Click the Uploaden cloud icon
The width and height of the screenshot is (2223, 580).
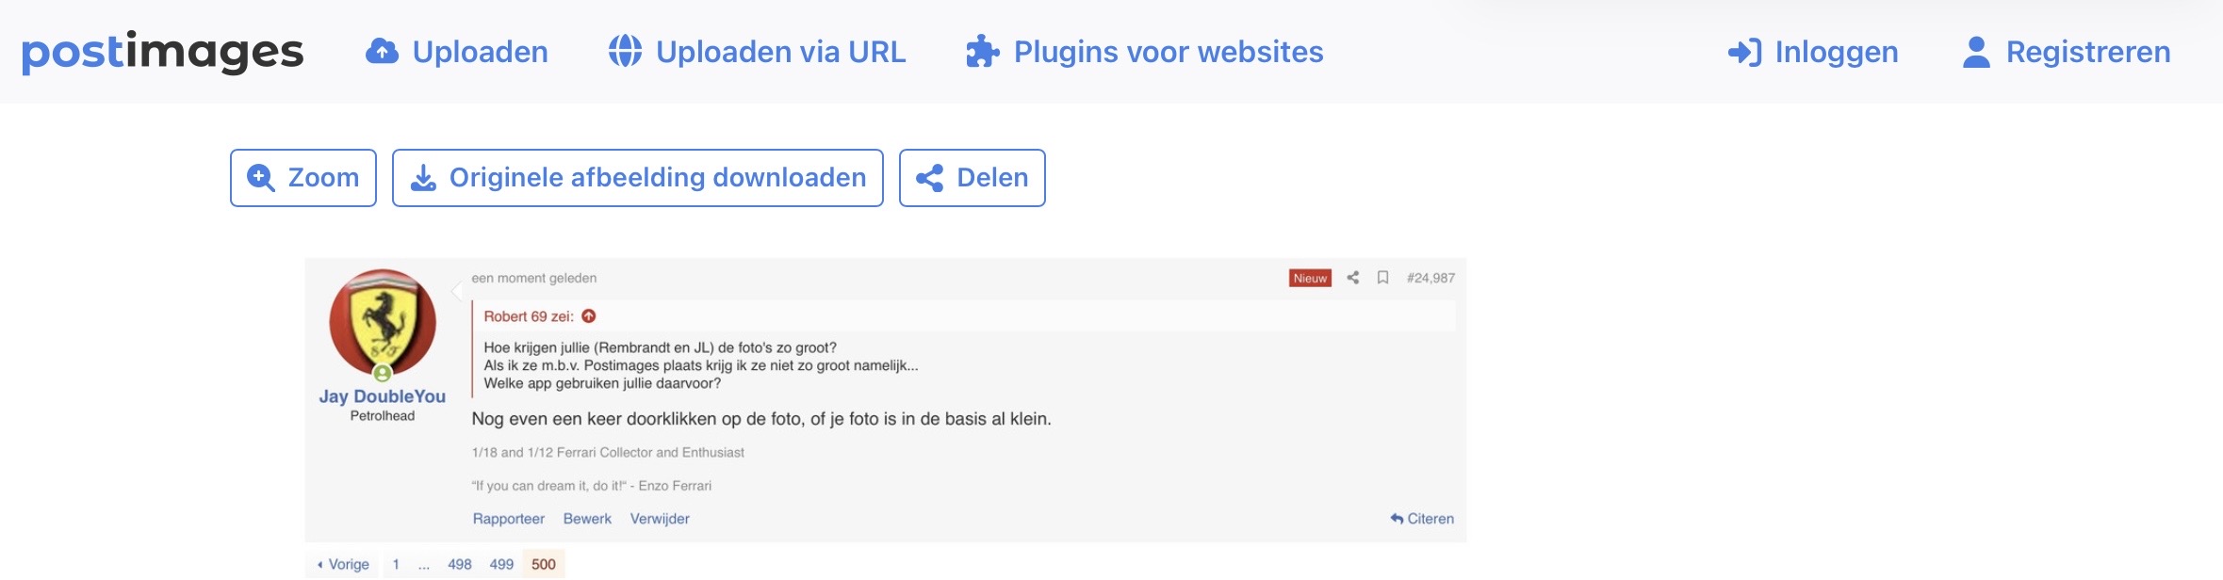click(x=382, y=51)
